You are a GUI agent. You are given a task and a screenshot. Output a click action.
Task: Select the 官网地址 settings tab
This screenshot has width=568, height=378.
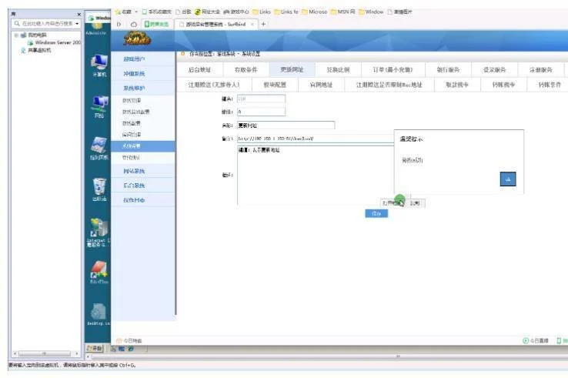click(321, 85)
